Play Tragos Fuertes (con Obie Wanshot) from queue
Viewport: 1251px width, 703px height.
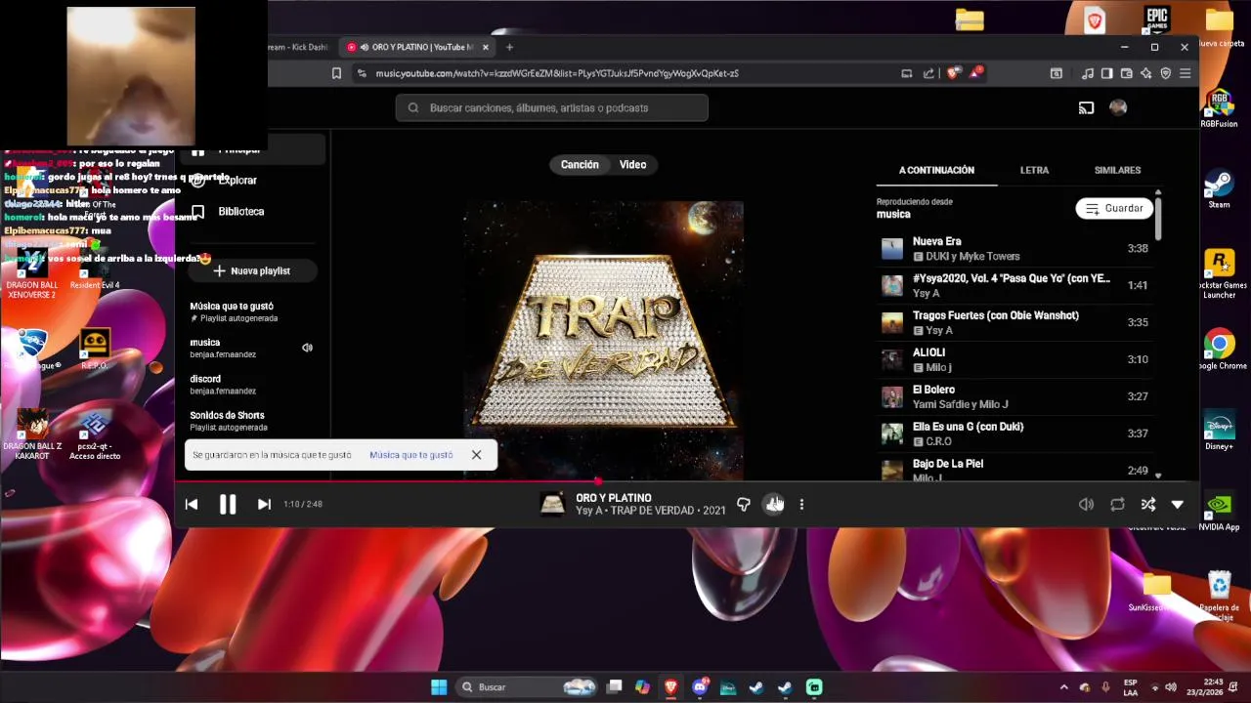[x=1014, y=322]
